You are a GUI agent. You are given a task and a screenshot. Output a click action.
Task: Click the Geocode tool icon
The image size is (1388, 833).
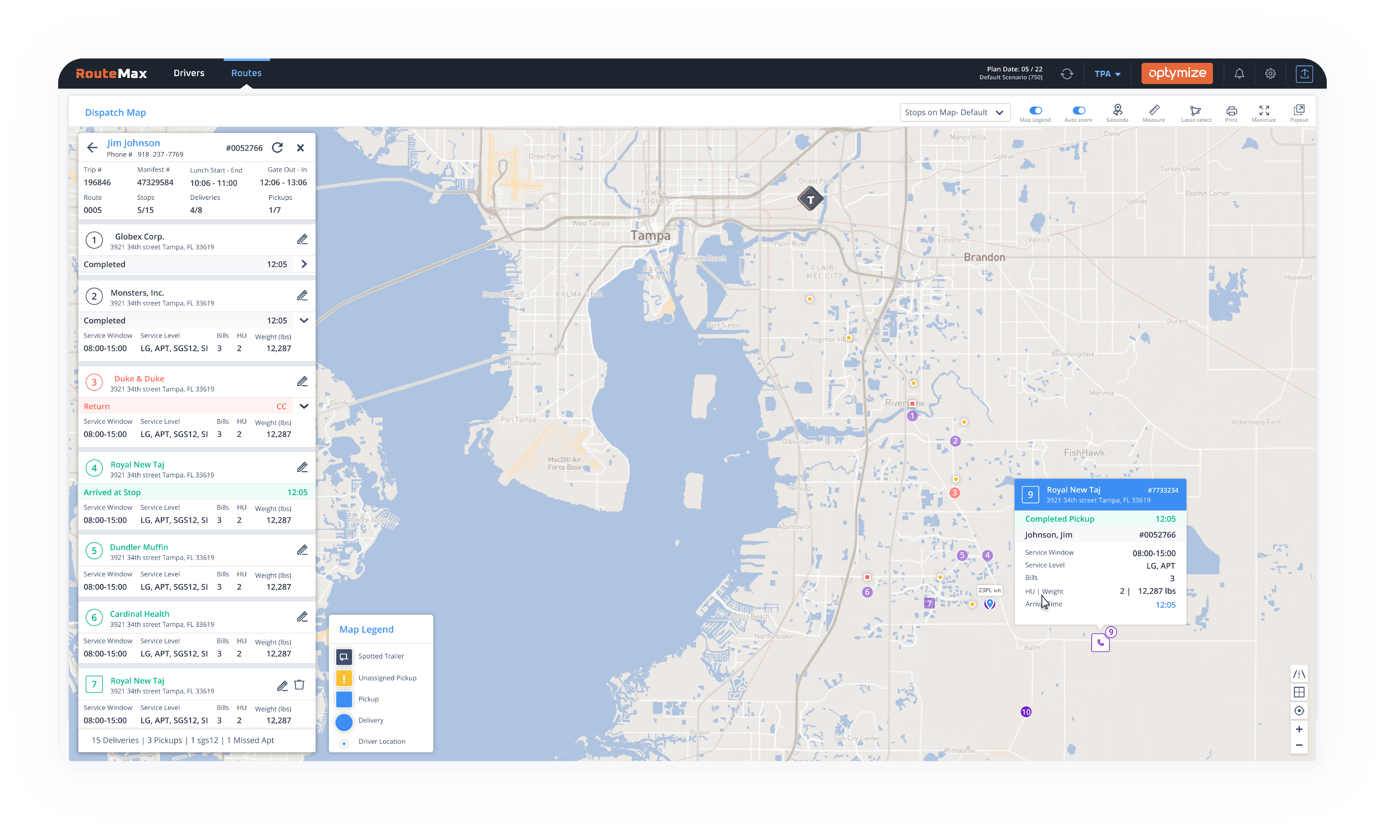tap(1117, 110)
